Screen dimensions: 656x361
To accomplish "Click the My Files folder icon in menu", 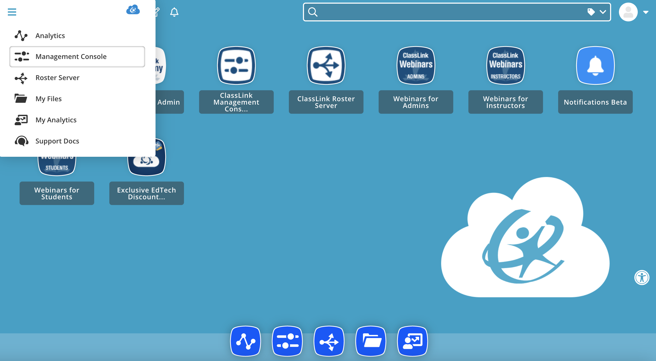I will [21, 99].
